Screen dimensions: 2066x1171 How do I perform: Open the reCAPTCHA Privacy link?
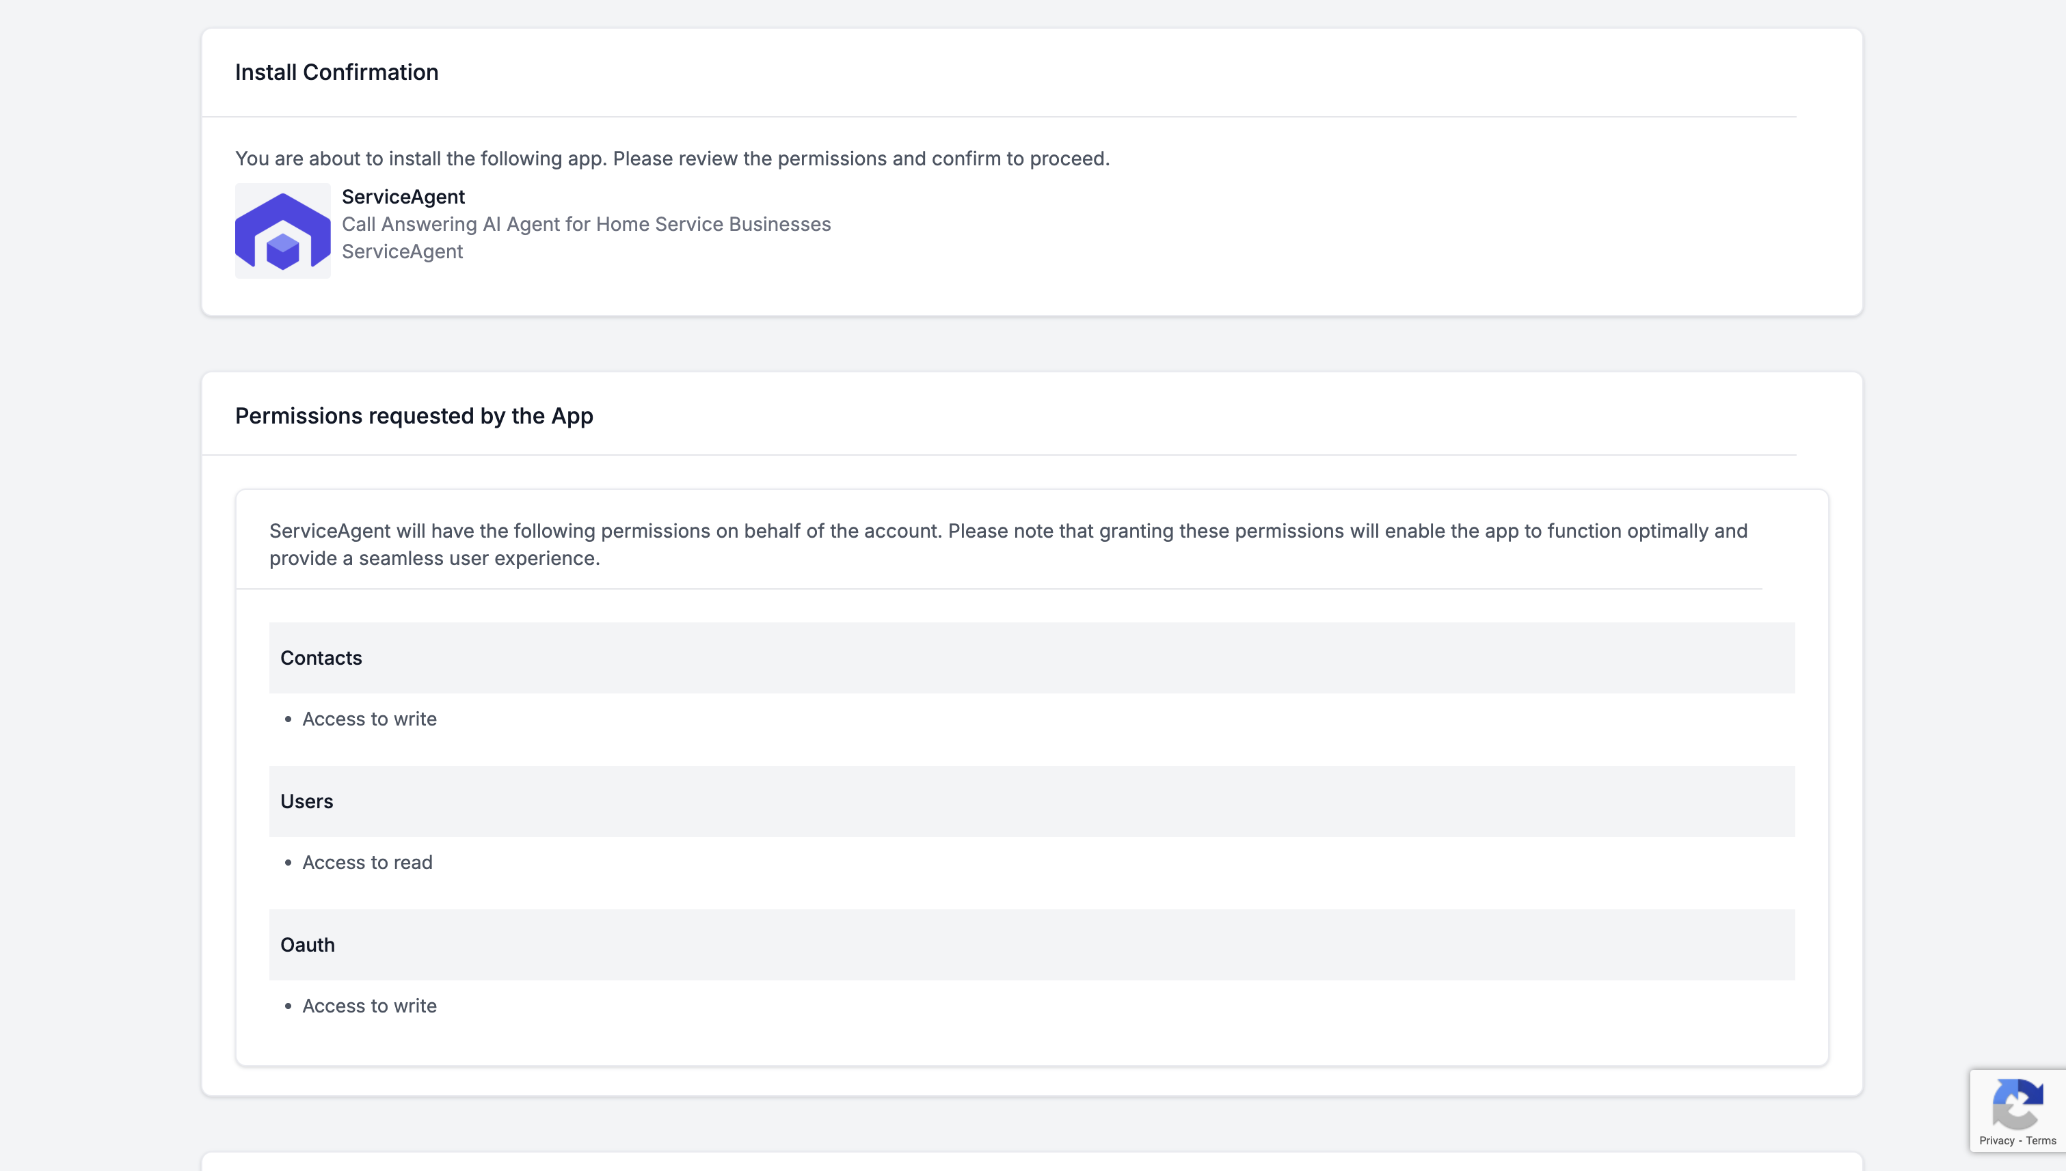[x=1996, y=1140]
